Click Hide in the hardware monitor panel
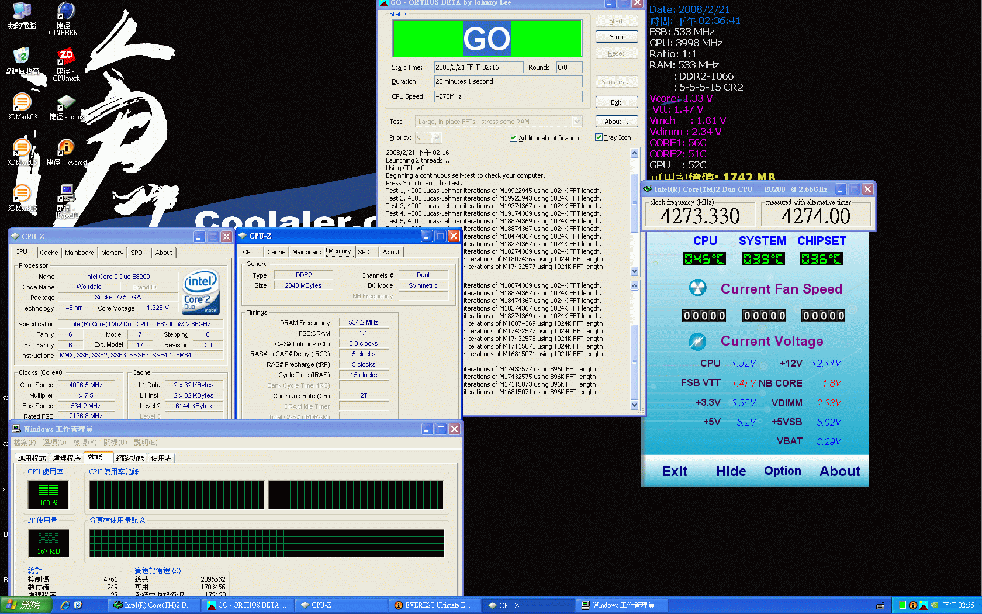The height and width of the screenshot is (614, 982). pos(731,471)
